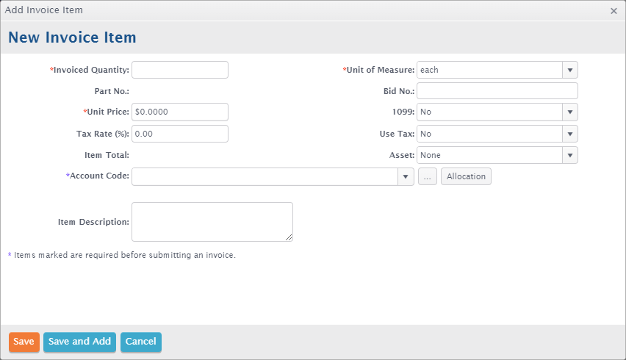Viewport: 626px width, 360px height.
Task: Click the Bid No. input field
Action: coord(497,91)
